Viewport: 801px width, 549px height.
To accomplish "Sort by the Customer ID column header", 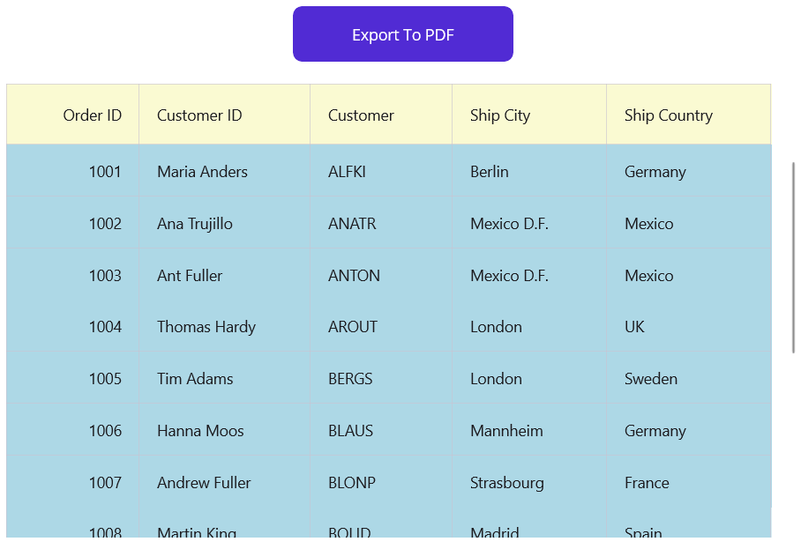I will coord(199,115).
